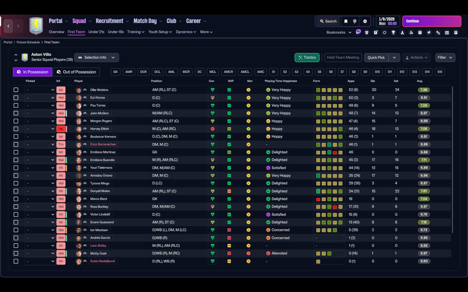Viewport: 468px width, 292px height.
Task: Select the GK position slot button
Action: pyautogui.click(x=116, y=72)
